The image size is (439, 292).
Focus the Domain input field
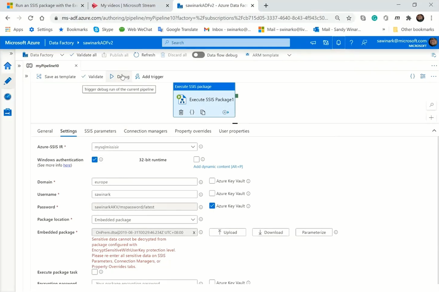145,182
